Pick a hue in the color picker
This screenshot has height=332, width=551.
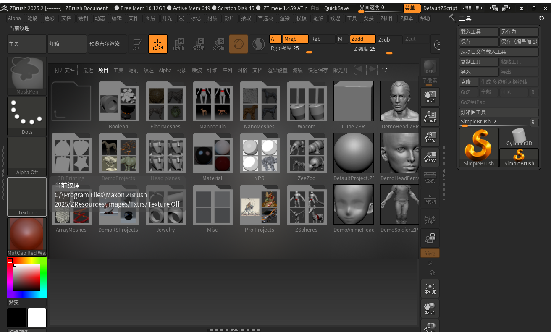pyautogui.click(x=27, y=277)
